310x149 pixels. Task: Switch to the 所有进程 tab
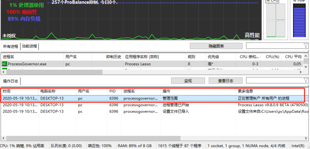11,46
